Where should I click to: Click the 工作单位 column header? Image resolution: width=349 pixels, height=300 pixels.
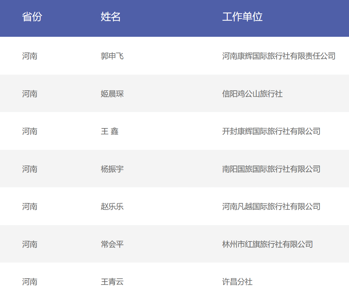click(x=242, y=17)
